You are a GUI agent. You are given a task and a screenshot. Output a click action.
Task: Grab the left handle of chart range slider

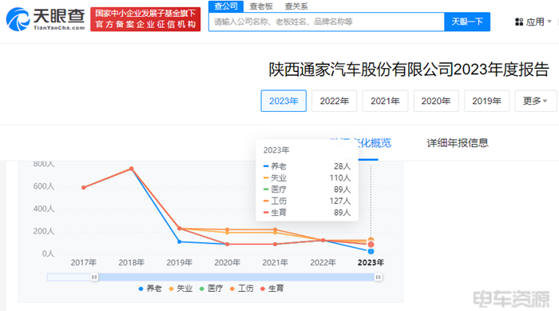[94, 277]
